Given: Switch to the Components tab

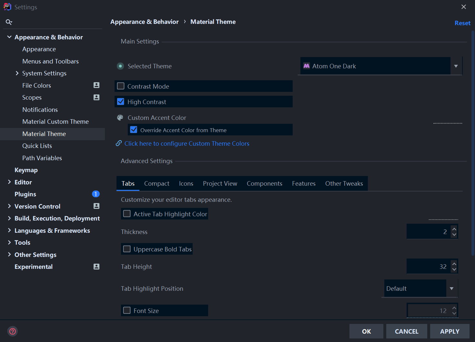Looking at the screenshot, I should point(265,183).
